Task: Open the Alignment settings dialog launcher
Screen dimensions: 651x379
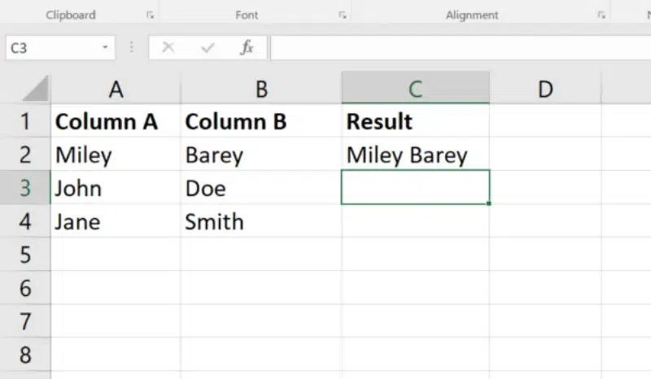Action: point(601,15)
